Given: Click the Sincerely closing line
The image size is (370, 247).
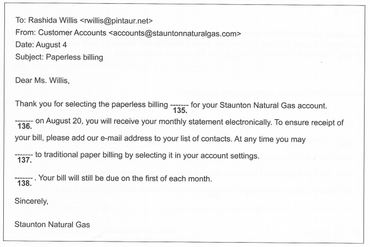Looking at the screenshot, I should 32,200.
